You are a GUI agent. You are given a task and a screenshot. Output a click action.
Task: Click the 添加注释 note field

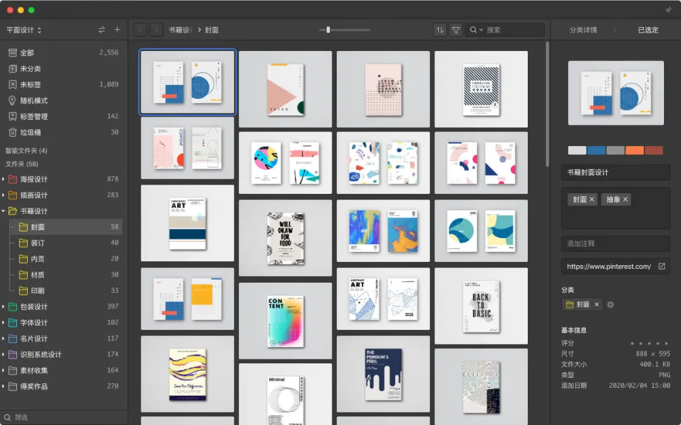[615, 244]
